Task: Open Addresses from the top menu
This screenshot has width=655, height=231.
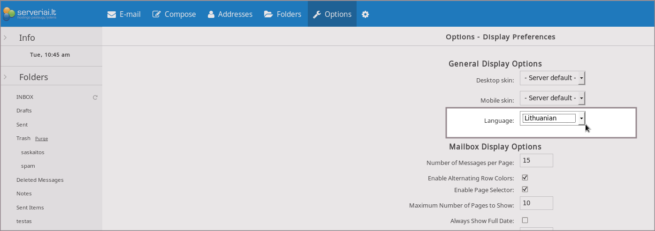Action: pyautogui.click(x=230, y=14)
